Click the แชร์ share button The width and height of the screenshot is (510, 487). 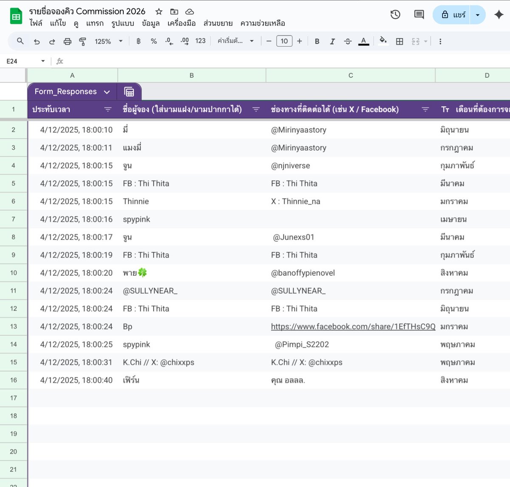coord(451,15)
